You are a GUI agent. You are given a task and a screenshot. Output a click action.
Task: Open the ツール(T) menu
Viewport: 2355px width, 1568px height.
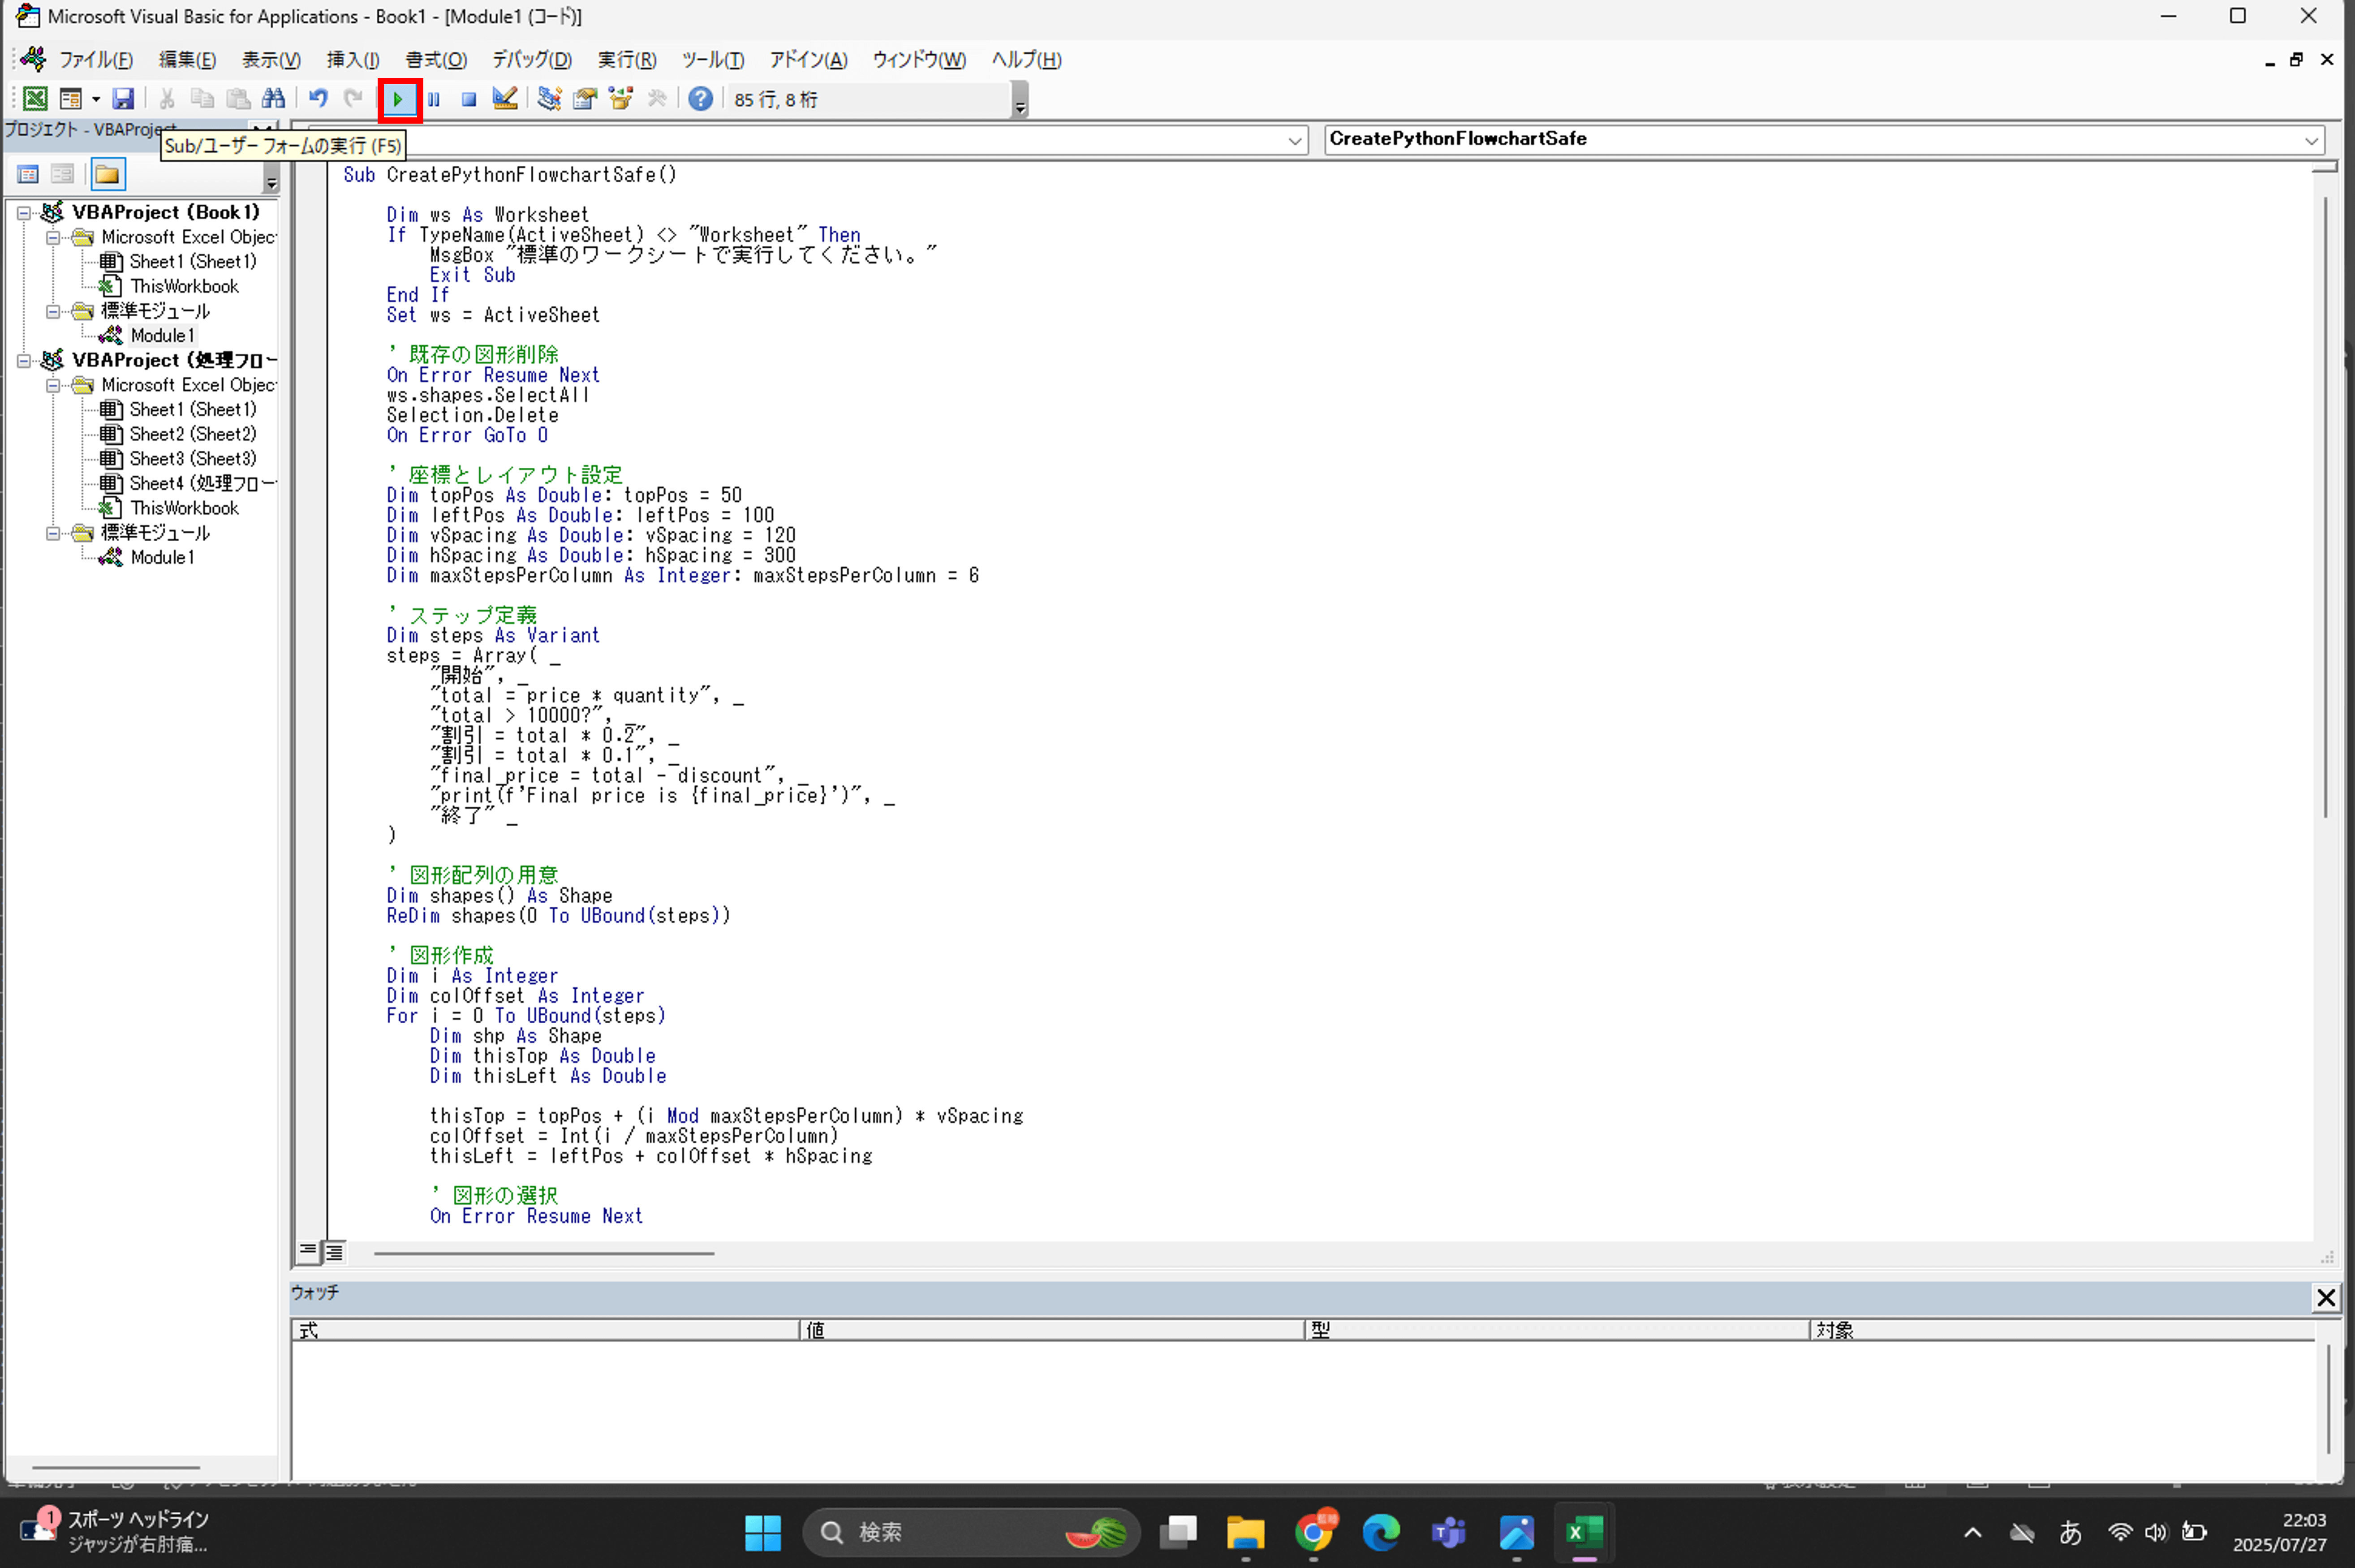point(713,60)
